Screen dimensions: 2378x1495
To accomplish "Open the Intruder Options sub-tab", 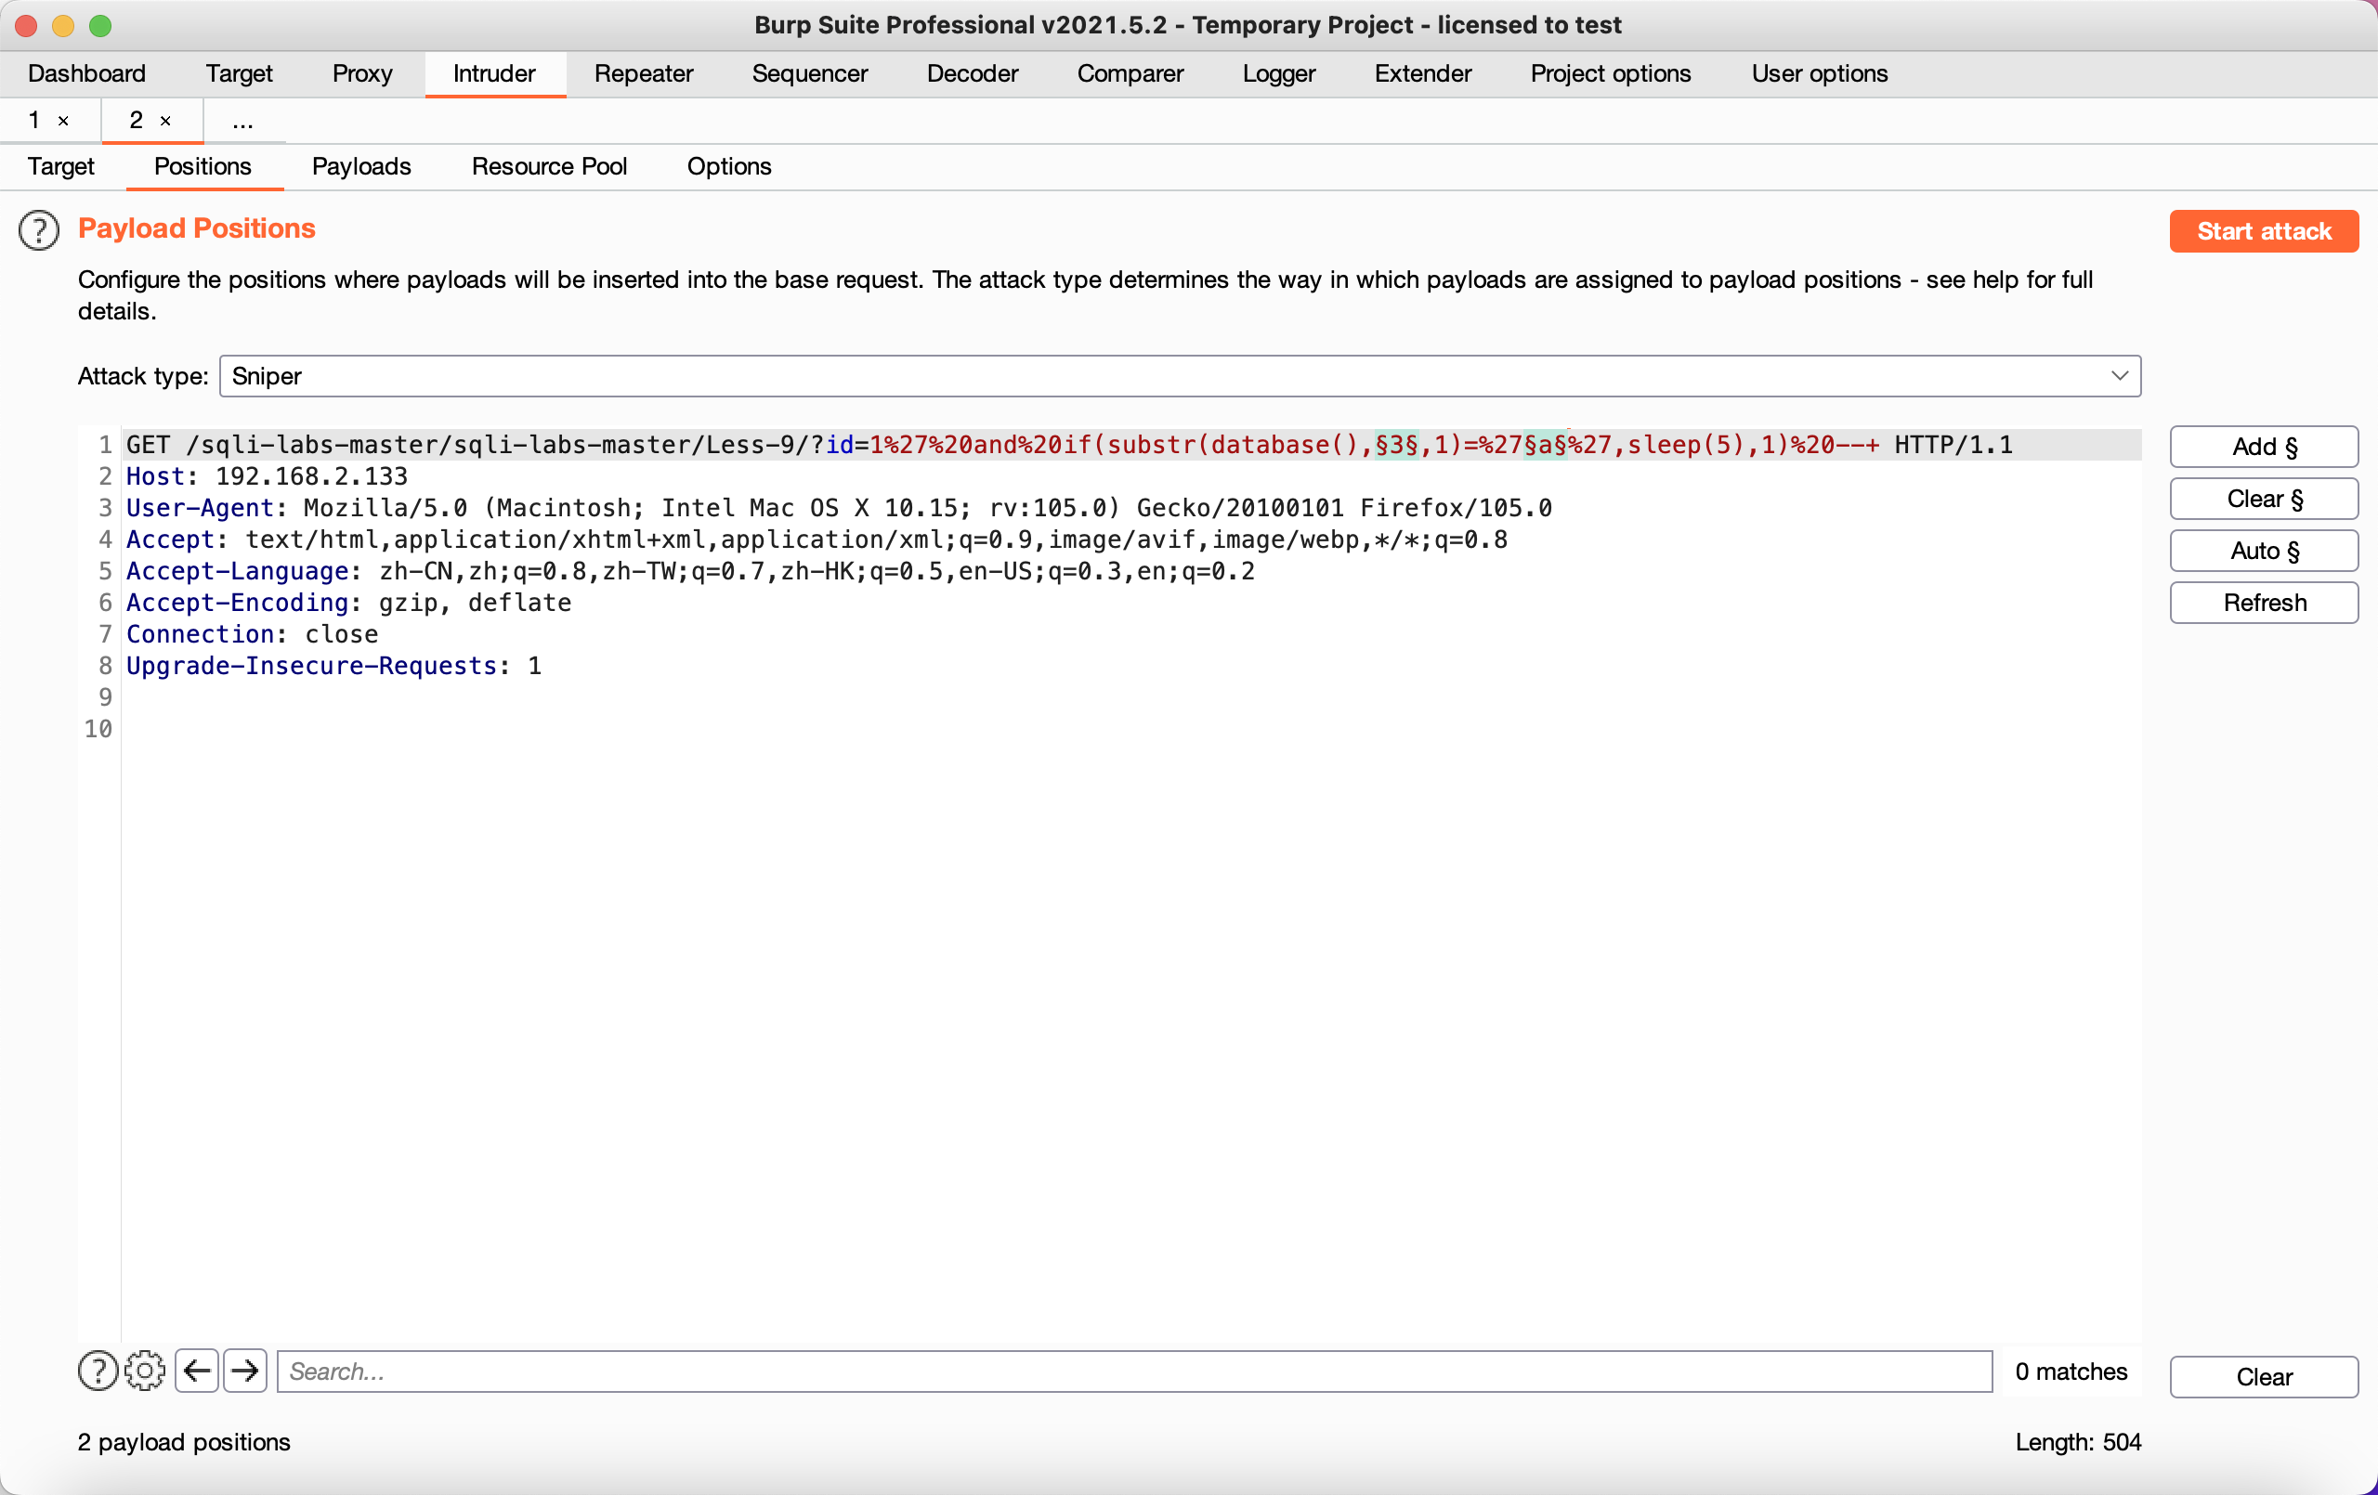I will coord(729,166).
